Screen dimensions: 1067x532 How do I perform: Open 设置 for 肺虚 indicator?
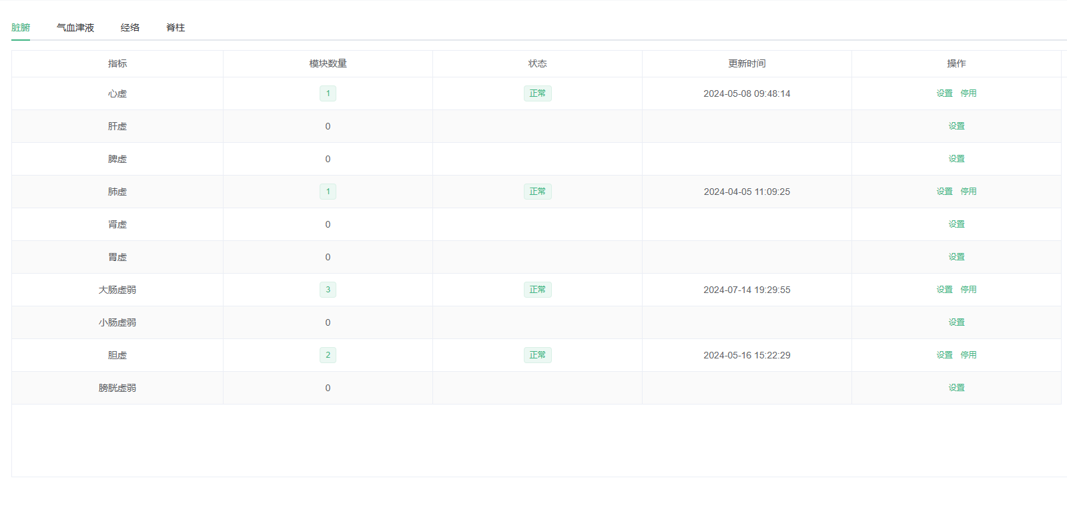944,192
